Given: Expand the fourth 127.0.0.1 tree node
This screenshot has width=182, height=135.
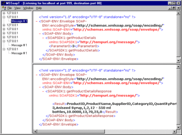Looking at the screenshot, I should tap(4, 29).
